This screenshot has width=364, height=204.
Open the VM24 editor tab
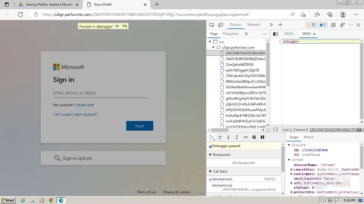point(288,34)
